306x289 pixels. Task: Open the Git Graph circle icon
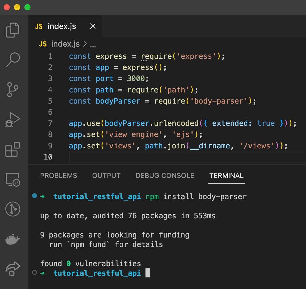pos(13,209)
